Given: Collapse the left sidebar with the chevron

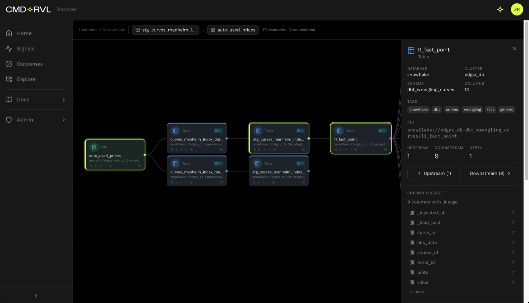Looking at the screenshot, I should pos(36,296).
